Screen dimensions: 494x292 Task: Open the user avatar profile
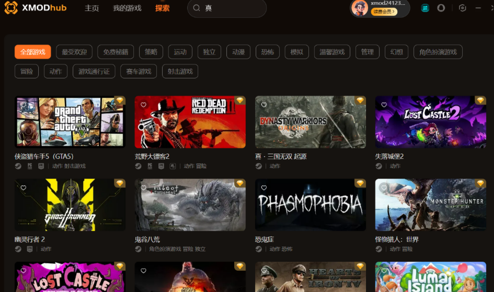pos(360,8)
